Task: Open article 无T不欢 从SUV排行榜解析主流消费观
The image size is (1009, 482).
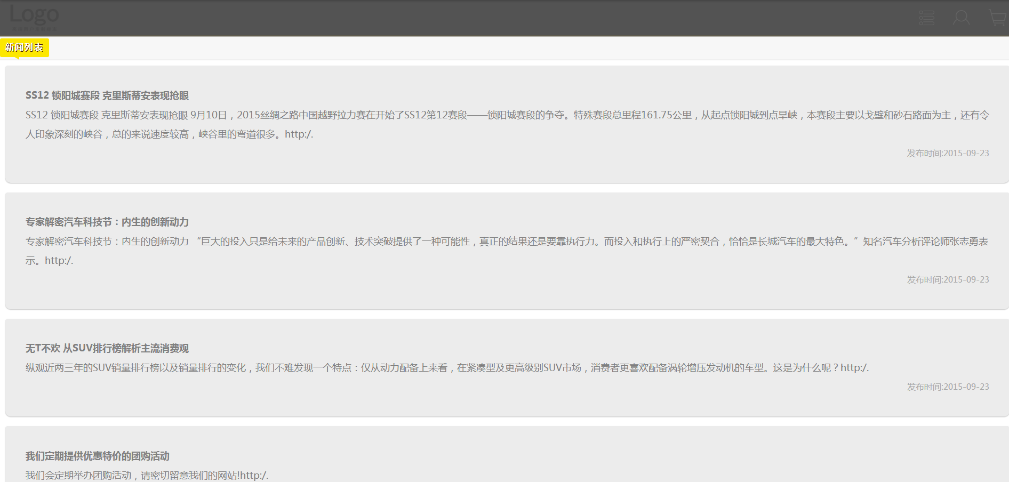Action: [x=107, y=348]
